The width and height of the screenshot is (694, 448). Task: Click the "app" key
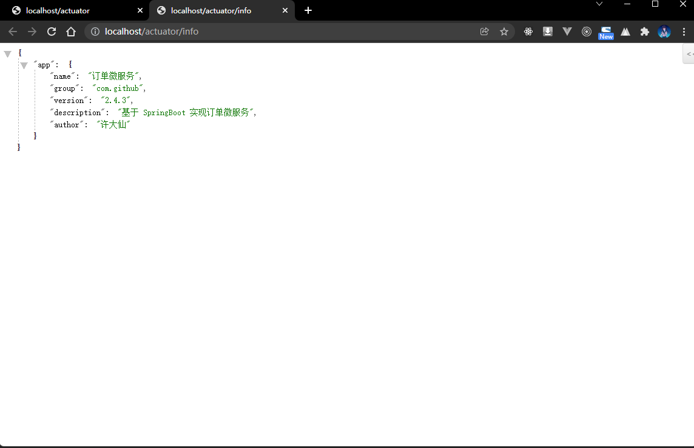click(x=44, y=65)
